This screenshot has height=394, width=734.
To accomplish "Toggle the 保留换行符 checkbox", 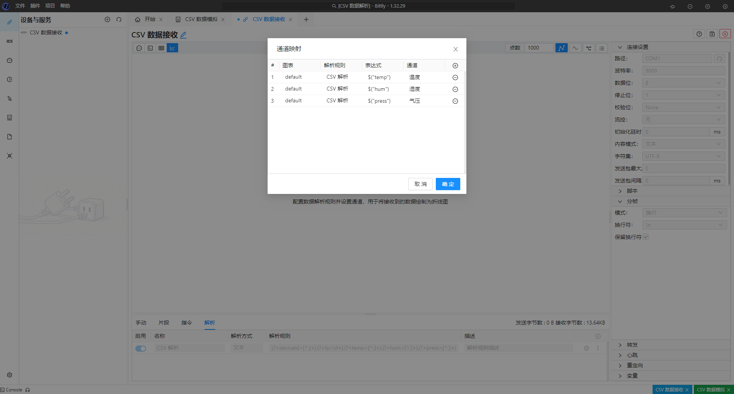I will (x=646, y=237).
